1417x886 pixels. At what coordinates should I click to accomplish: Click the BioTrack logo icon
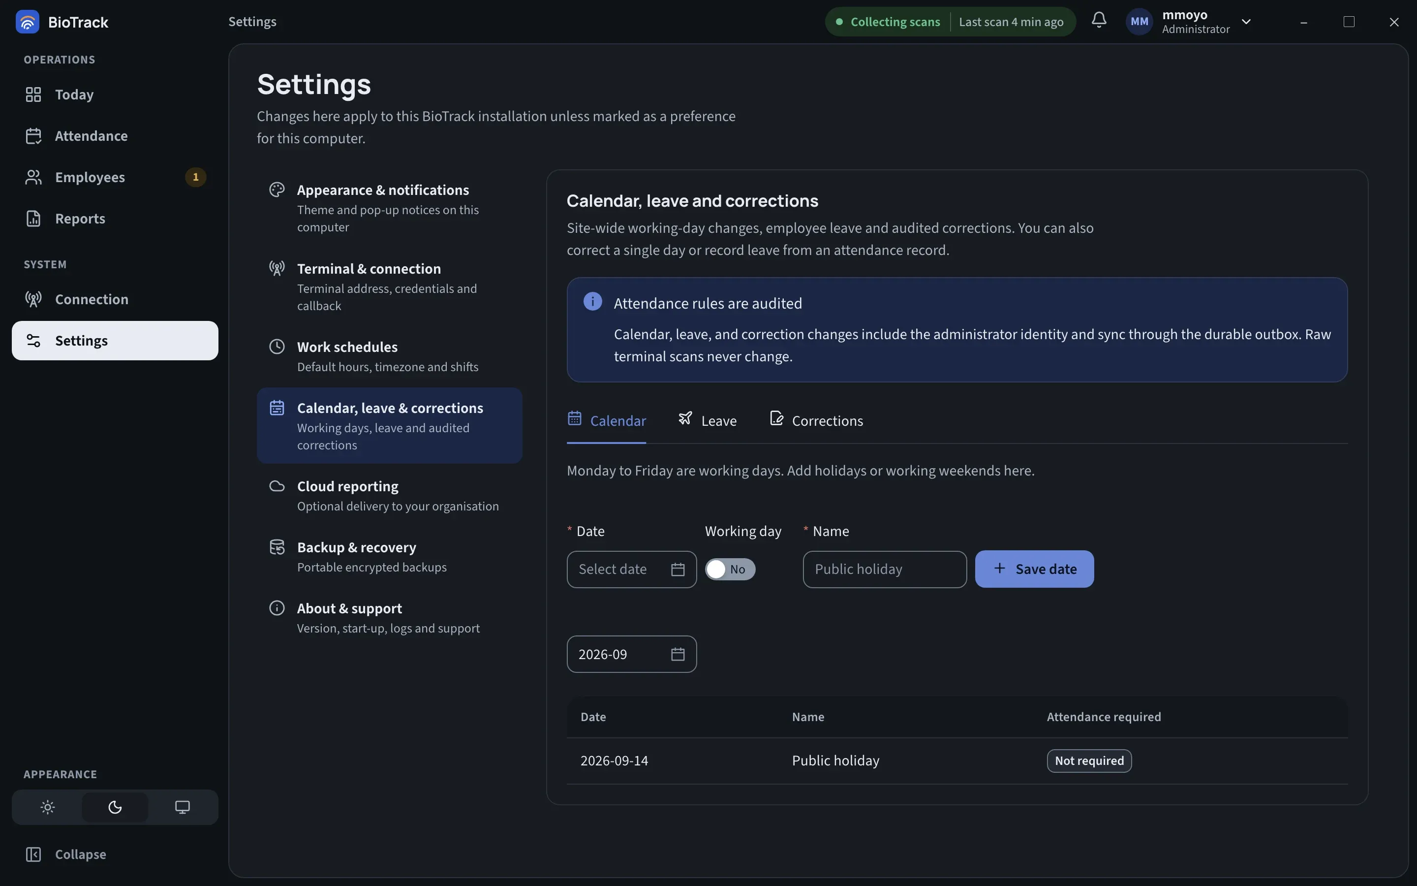pos(28,22)
